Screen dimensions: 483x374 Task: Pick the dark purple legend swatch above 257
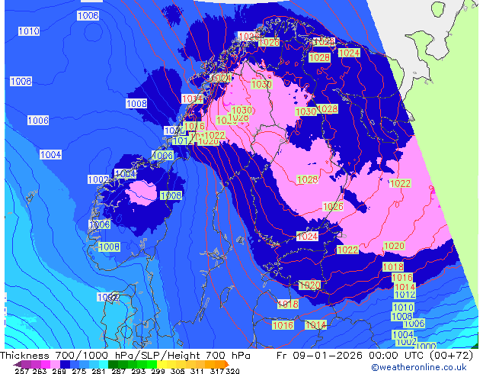[17, 364]
